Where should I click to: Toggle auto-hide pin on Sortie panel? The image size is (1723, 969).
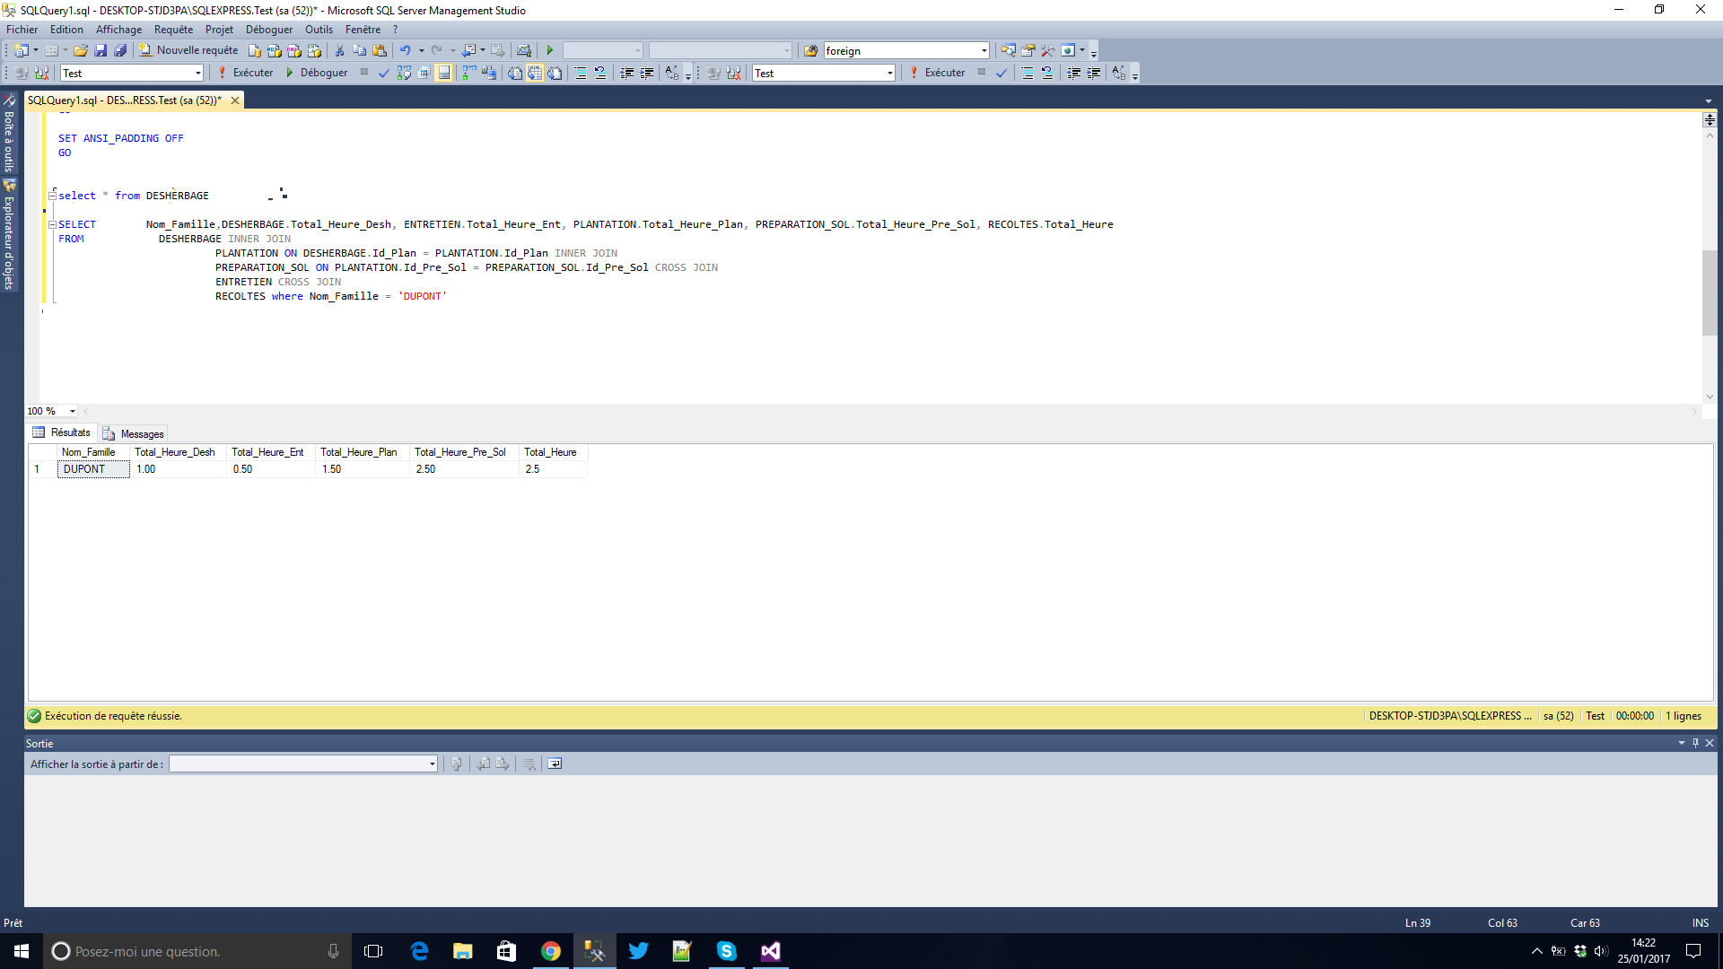tap(1695, 743)
